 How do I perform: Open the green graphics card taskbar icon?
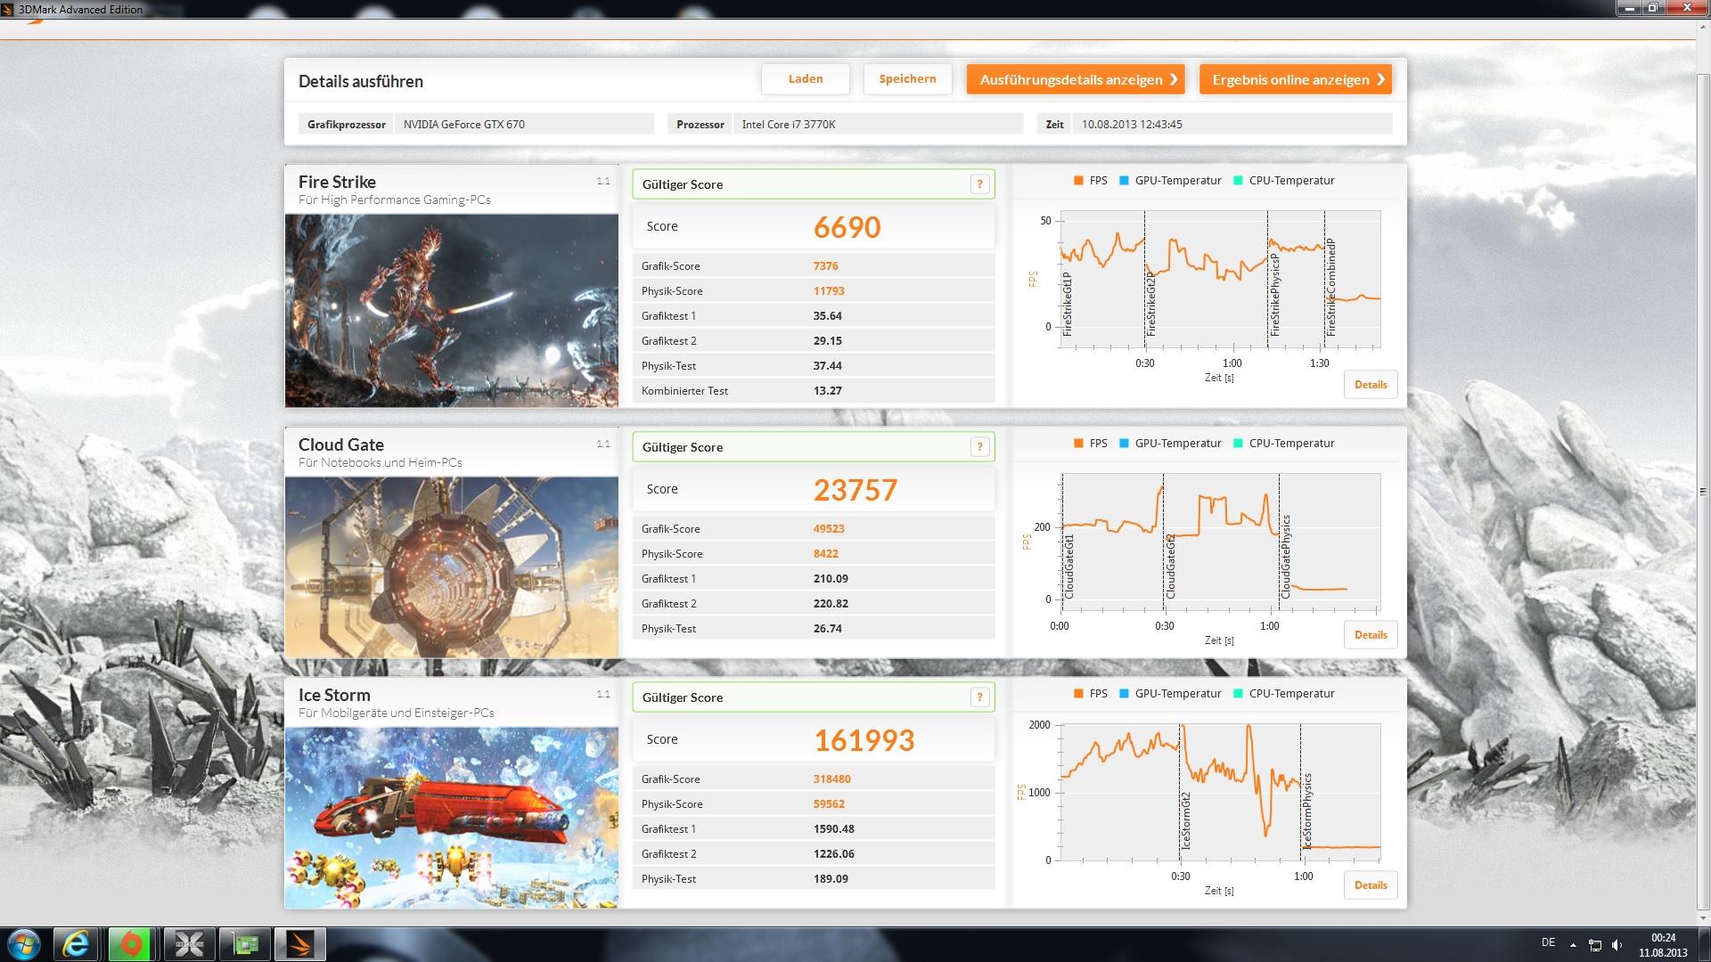pyautogui.click(x=244, y=944)
